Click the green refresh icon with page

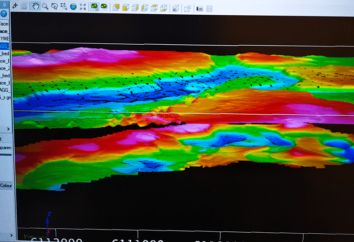(94, 7)
